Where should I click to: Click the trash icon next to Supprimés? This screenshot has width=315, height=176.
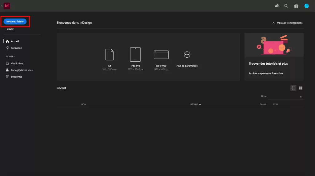click(7, 76)
